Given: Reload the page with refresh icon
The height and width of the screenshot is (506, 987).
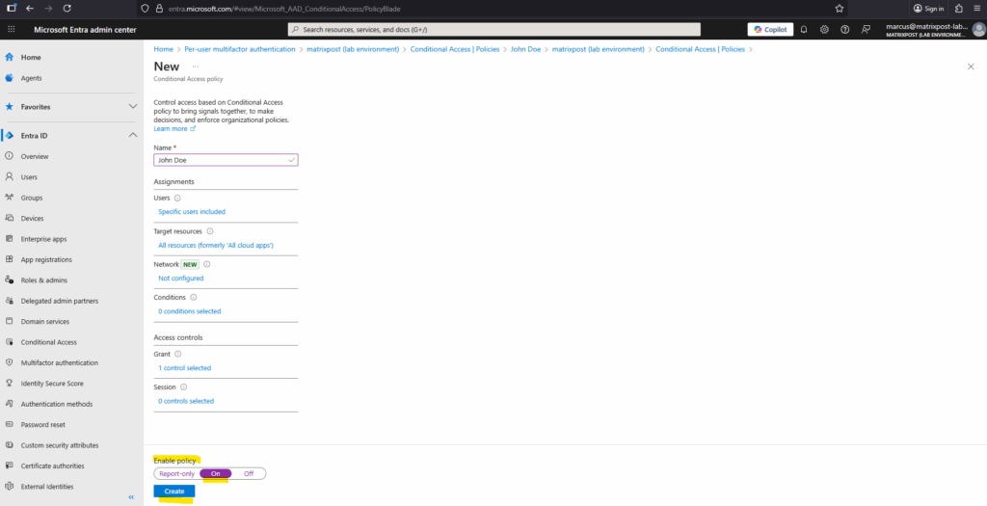Looking at the screenshot, I should (67, 9).
